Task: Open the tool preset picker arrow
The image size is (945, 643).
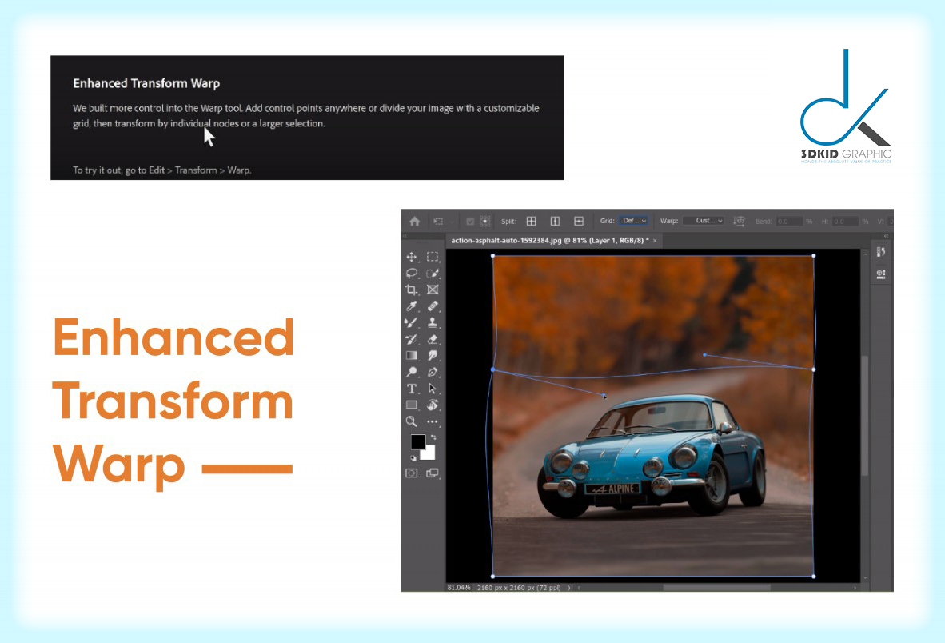Action: (451, 222)
